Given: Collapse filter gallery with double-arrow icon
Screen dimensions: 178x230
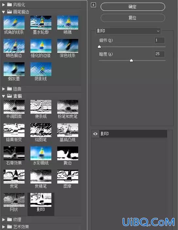Looking at the screenshot, I should [93, 5].
